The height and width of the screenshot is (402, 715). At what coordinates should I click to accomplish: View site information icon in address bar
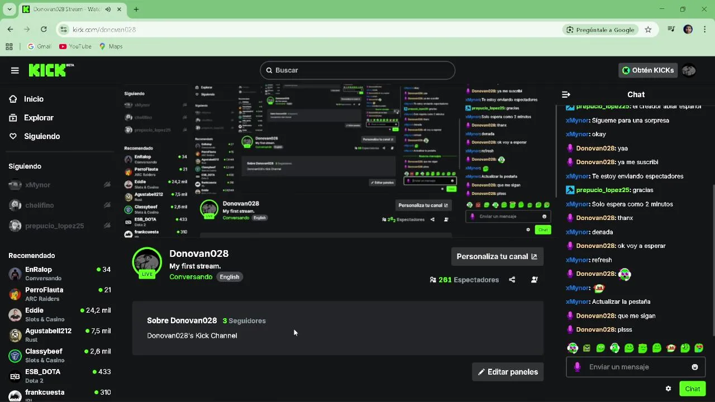pyautogui.click(x=64, y=30)
